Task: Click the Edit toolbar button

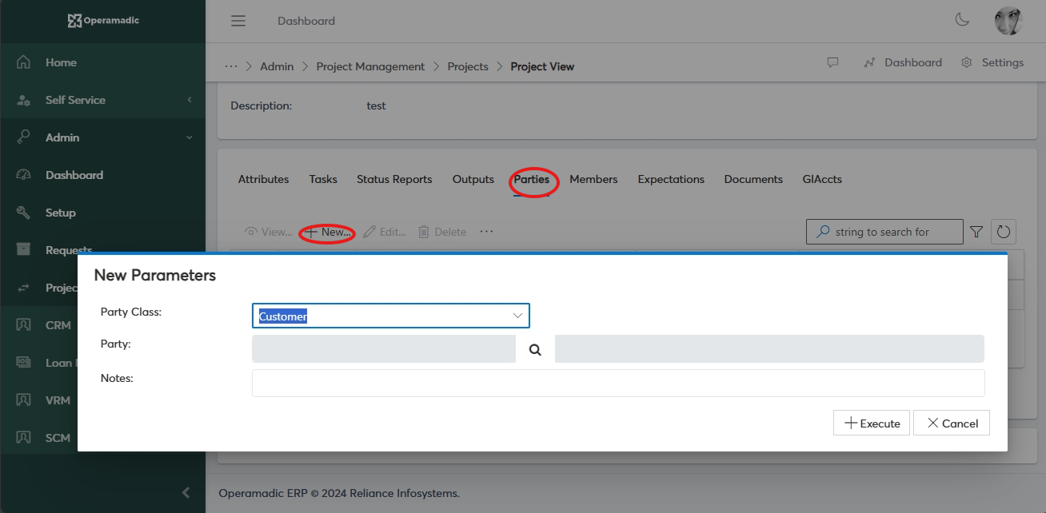Action: point(385,232)
